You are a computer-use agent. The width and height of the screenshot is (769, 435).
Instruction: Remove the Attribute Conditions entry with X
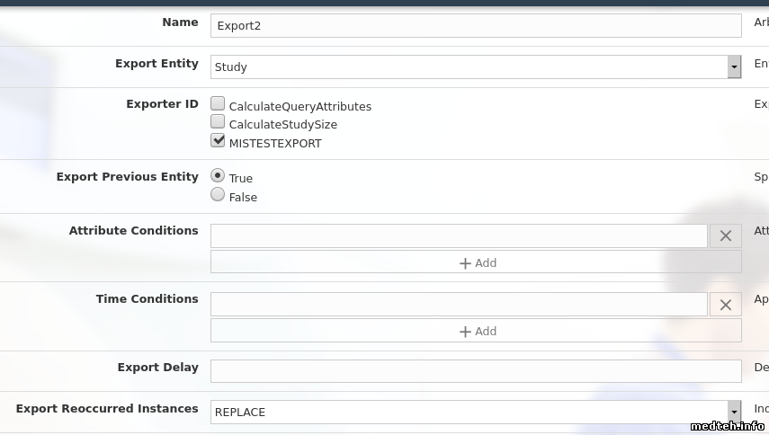725,236
